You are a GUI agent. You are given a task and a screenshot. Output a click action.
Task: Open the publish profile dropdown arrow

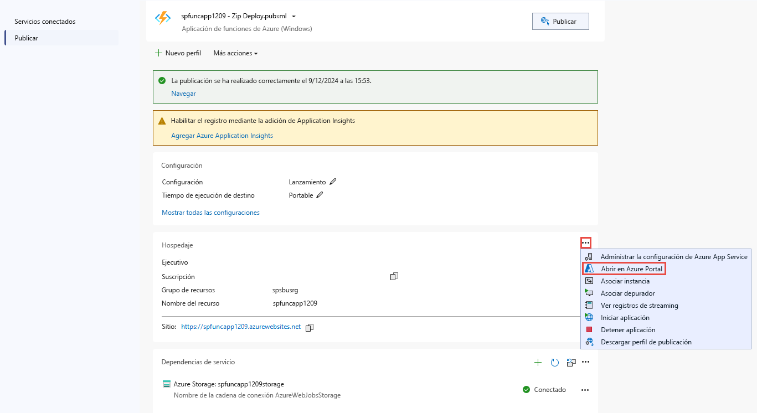click(293, 17)
